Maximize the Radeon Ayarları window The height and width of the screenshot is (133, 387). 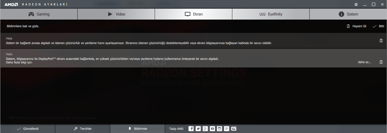click(373, 4)
